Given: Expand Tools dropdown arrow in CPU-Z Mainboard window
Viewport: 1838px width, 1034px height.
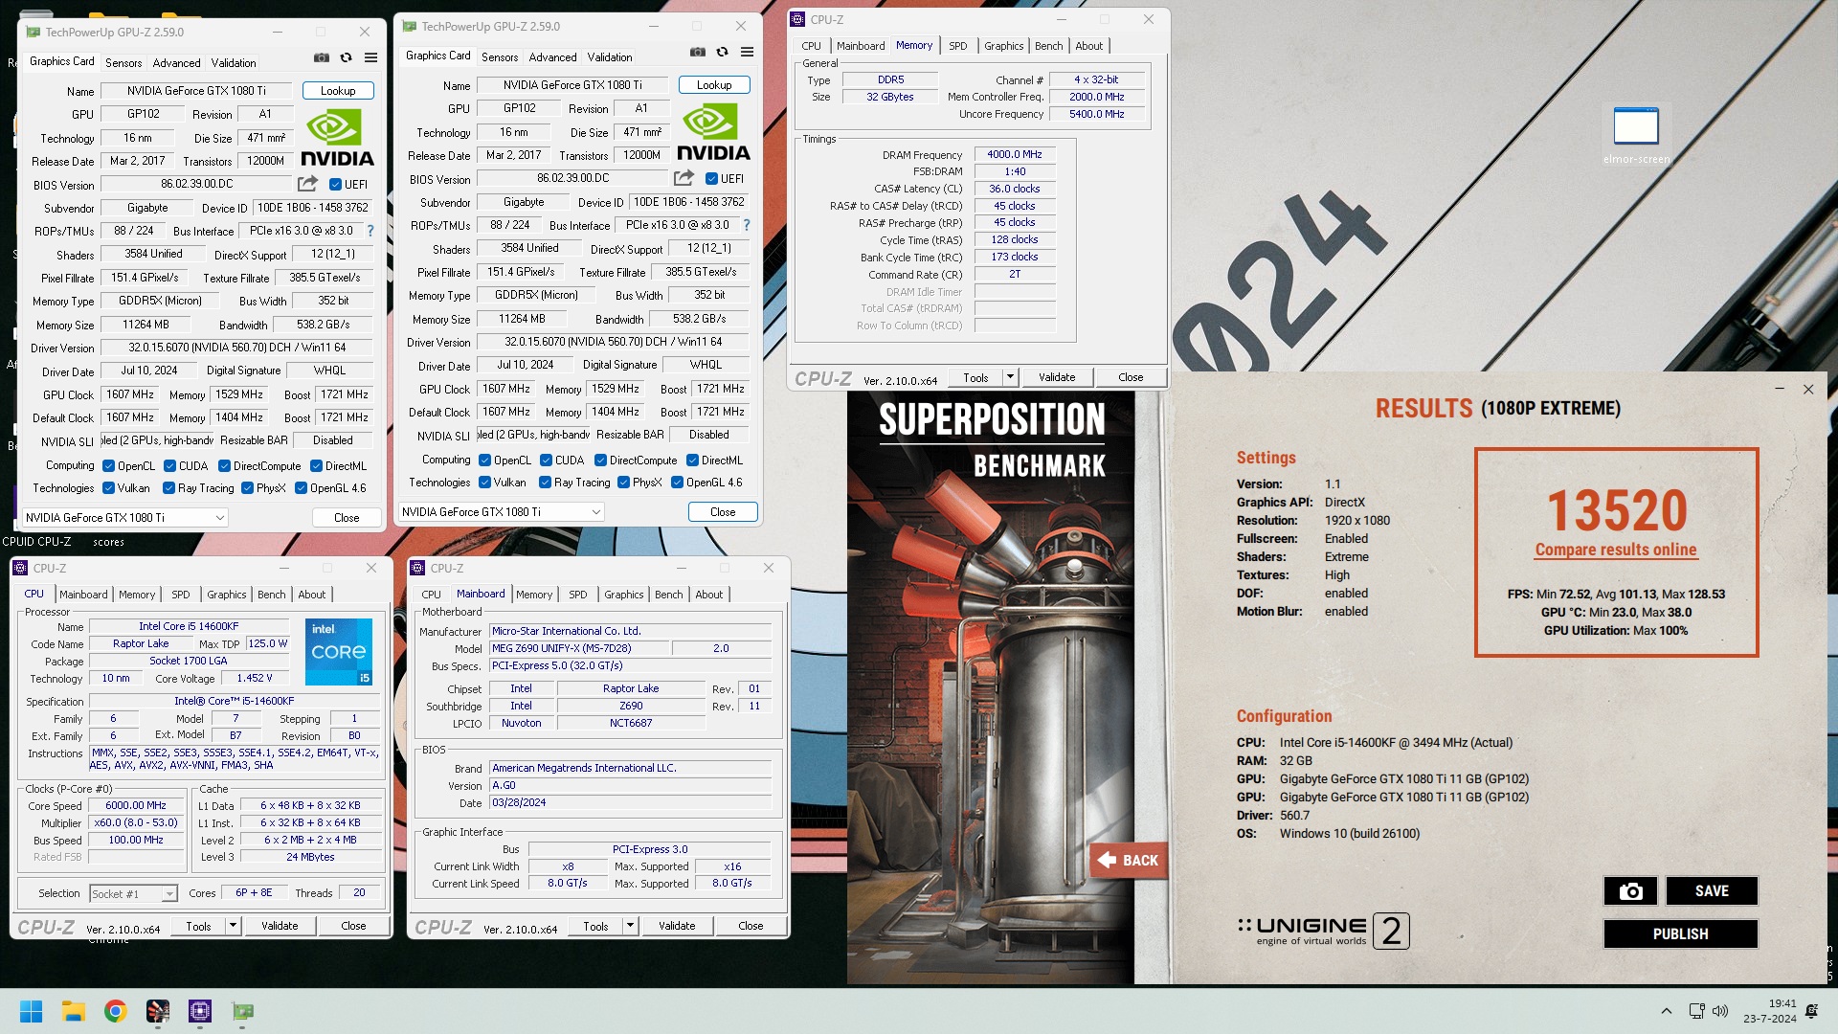Looking at the screenshot, I should (x=629, y=926).
